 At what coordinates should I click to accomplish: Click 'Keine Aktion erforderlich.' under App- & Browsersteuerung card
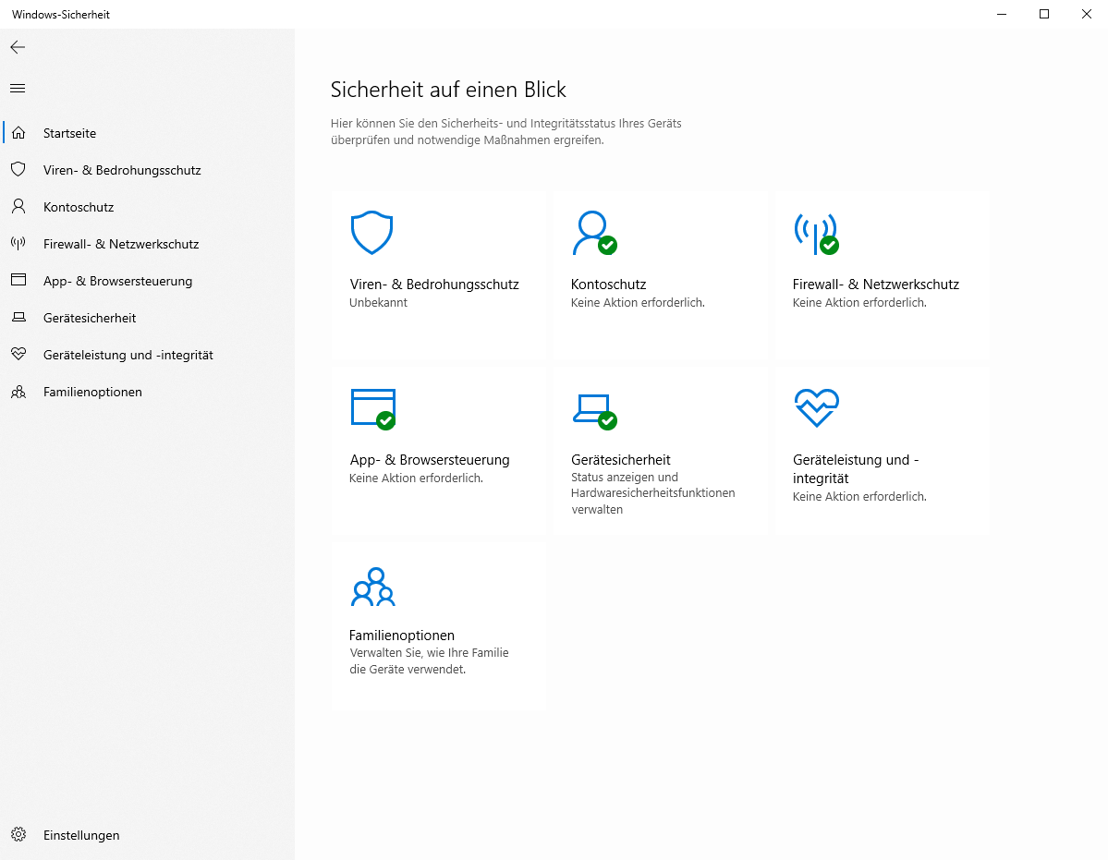416,478
